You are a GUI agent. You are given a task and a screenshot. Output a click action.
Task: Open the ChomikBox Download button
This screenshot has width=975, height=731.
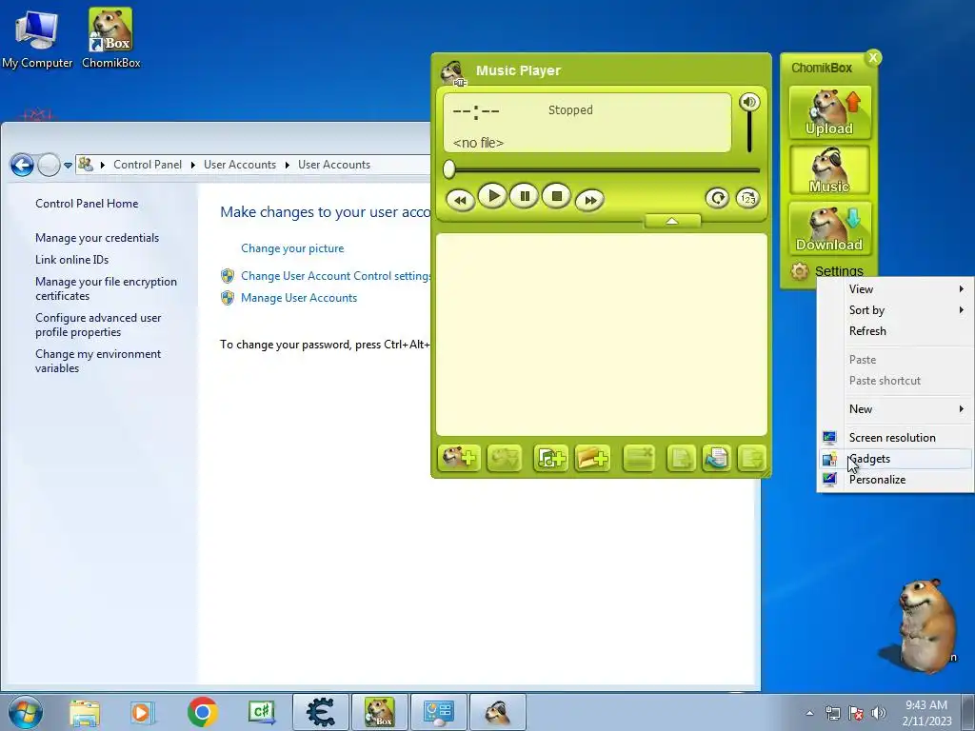(x=829, y=228)
